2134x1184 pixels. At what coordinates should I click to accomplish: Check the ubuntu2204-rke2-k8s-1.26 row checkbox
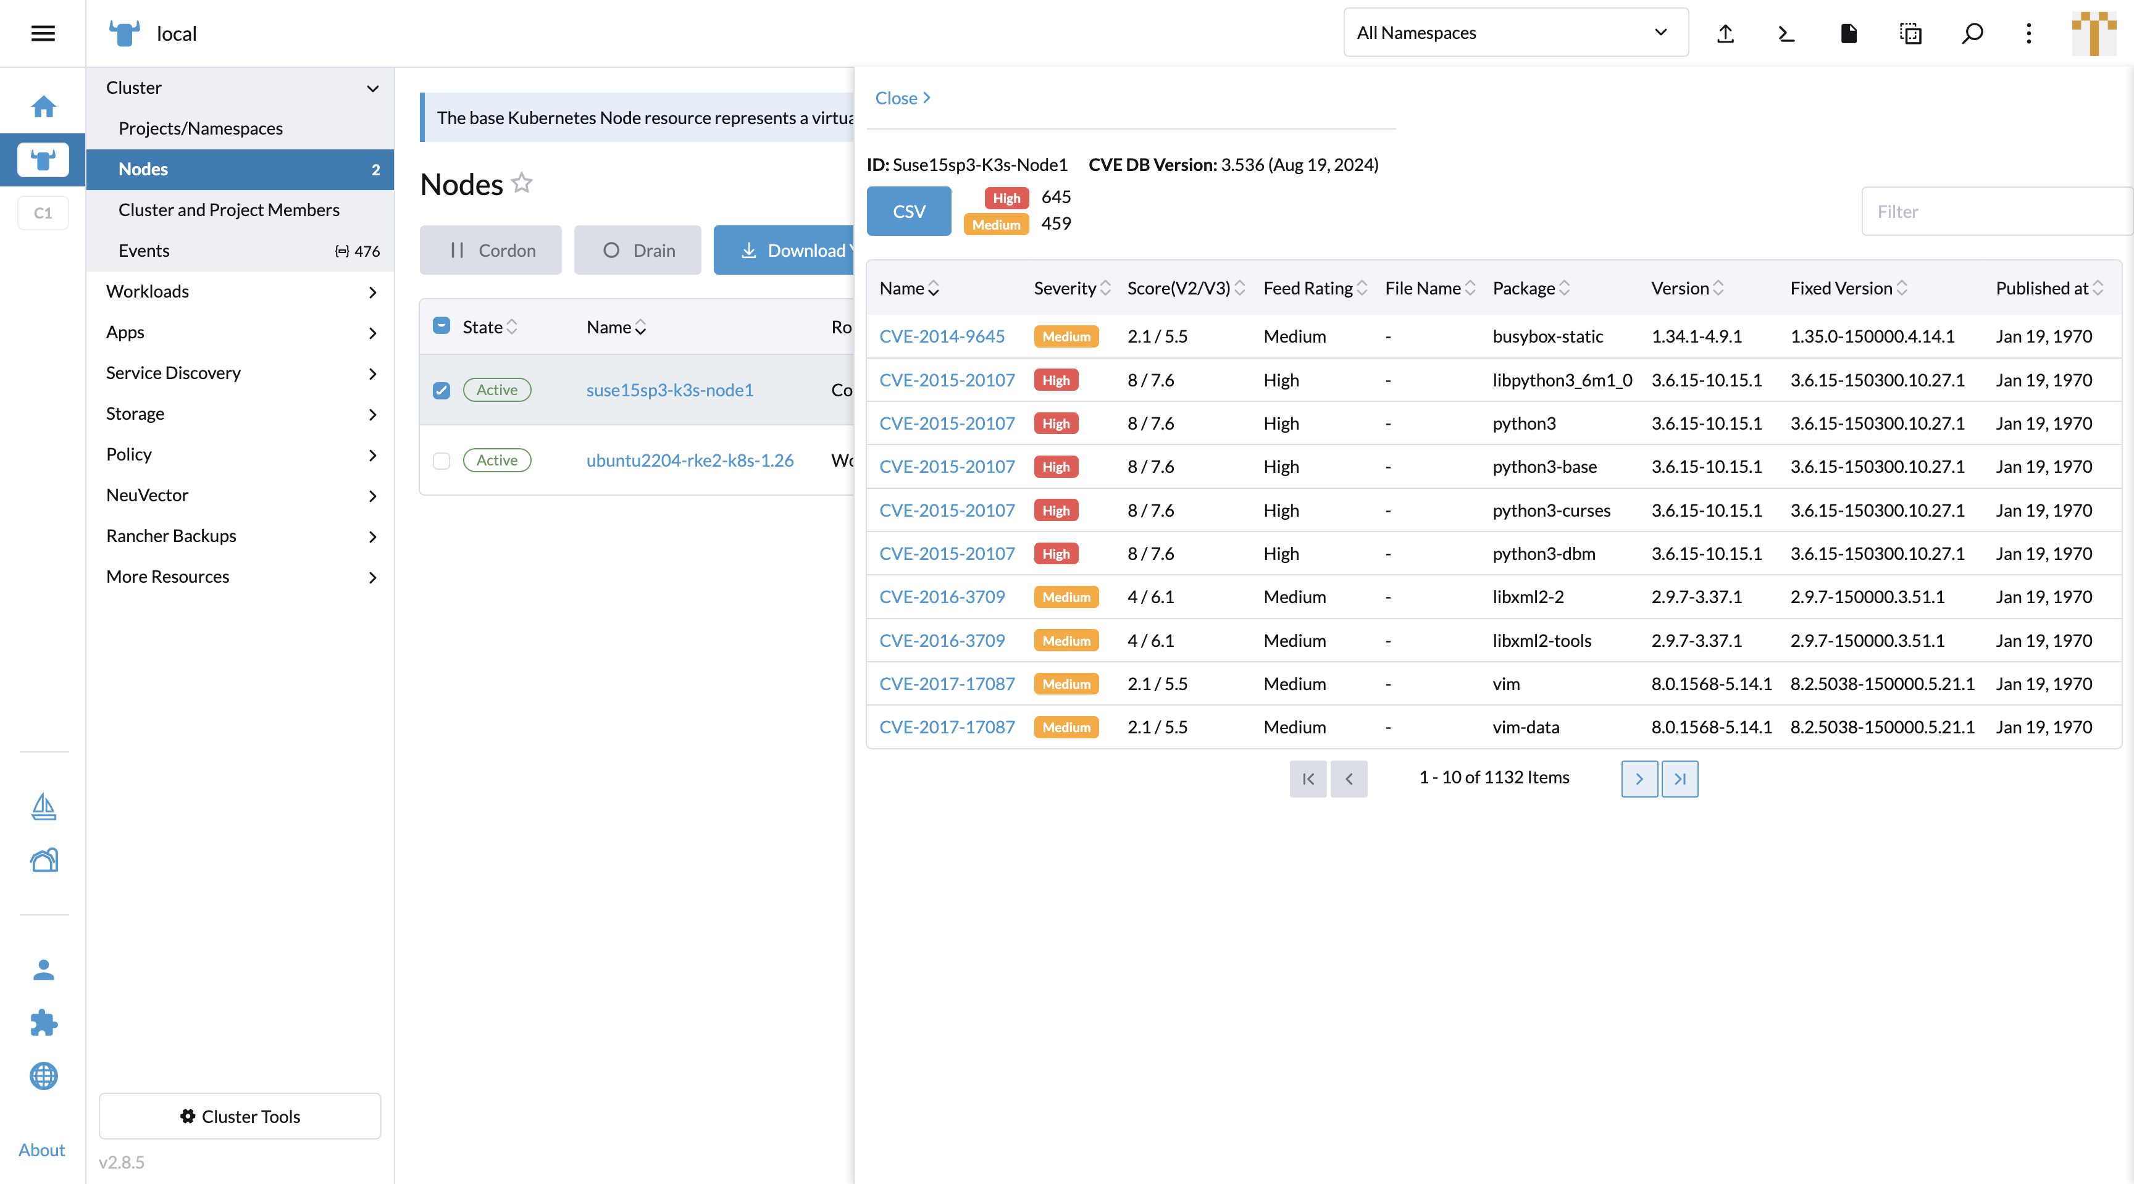441,461
